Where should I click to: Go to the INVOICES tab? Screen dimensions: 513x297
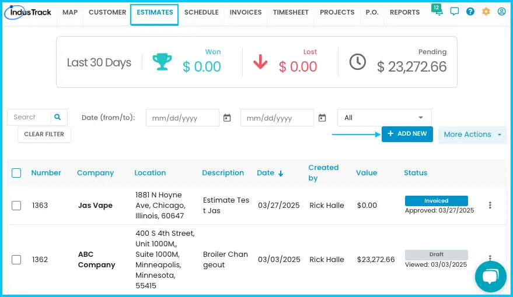tap(246, 12)
